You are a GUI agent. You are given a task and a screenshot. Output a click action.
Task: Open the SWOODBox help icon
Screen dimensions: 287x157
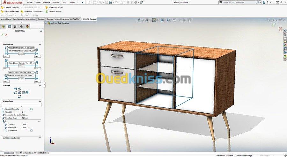41,31
